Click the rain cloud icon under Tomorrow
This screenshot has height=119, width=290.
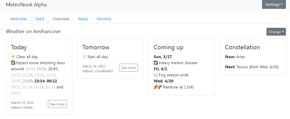click(x=85, y=57)
